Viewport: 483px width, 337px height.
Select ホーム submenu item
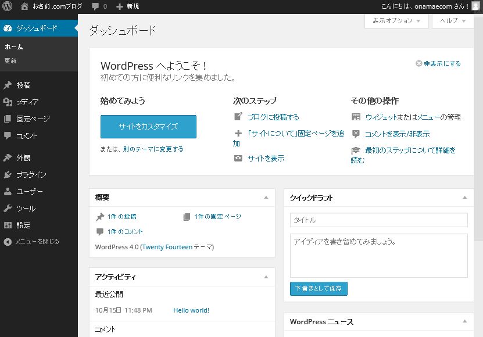click(14, 47)
